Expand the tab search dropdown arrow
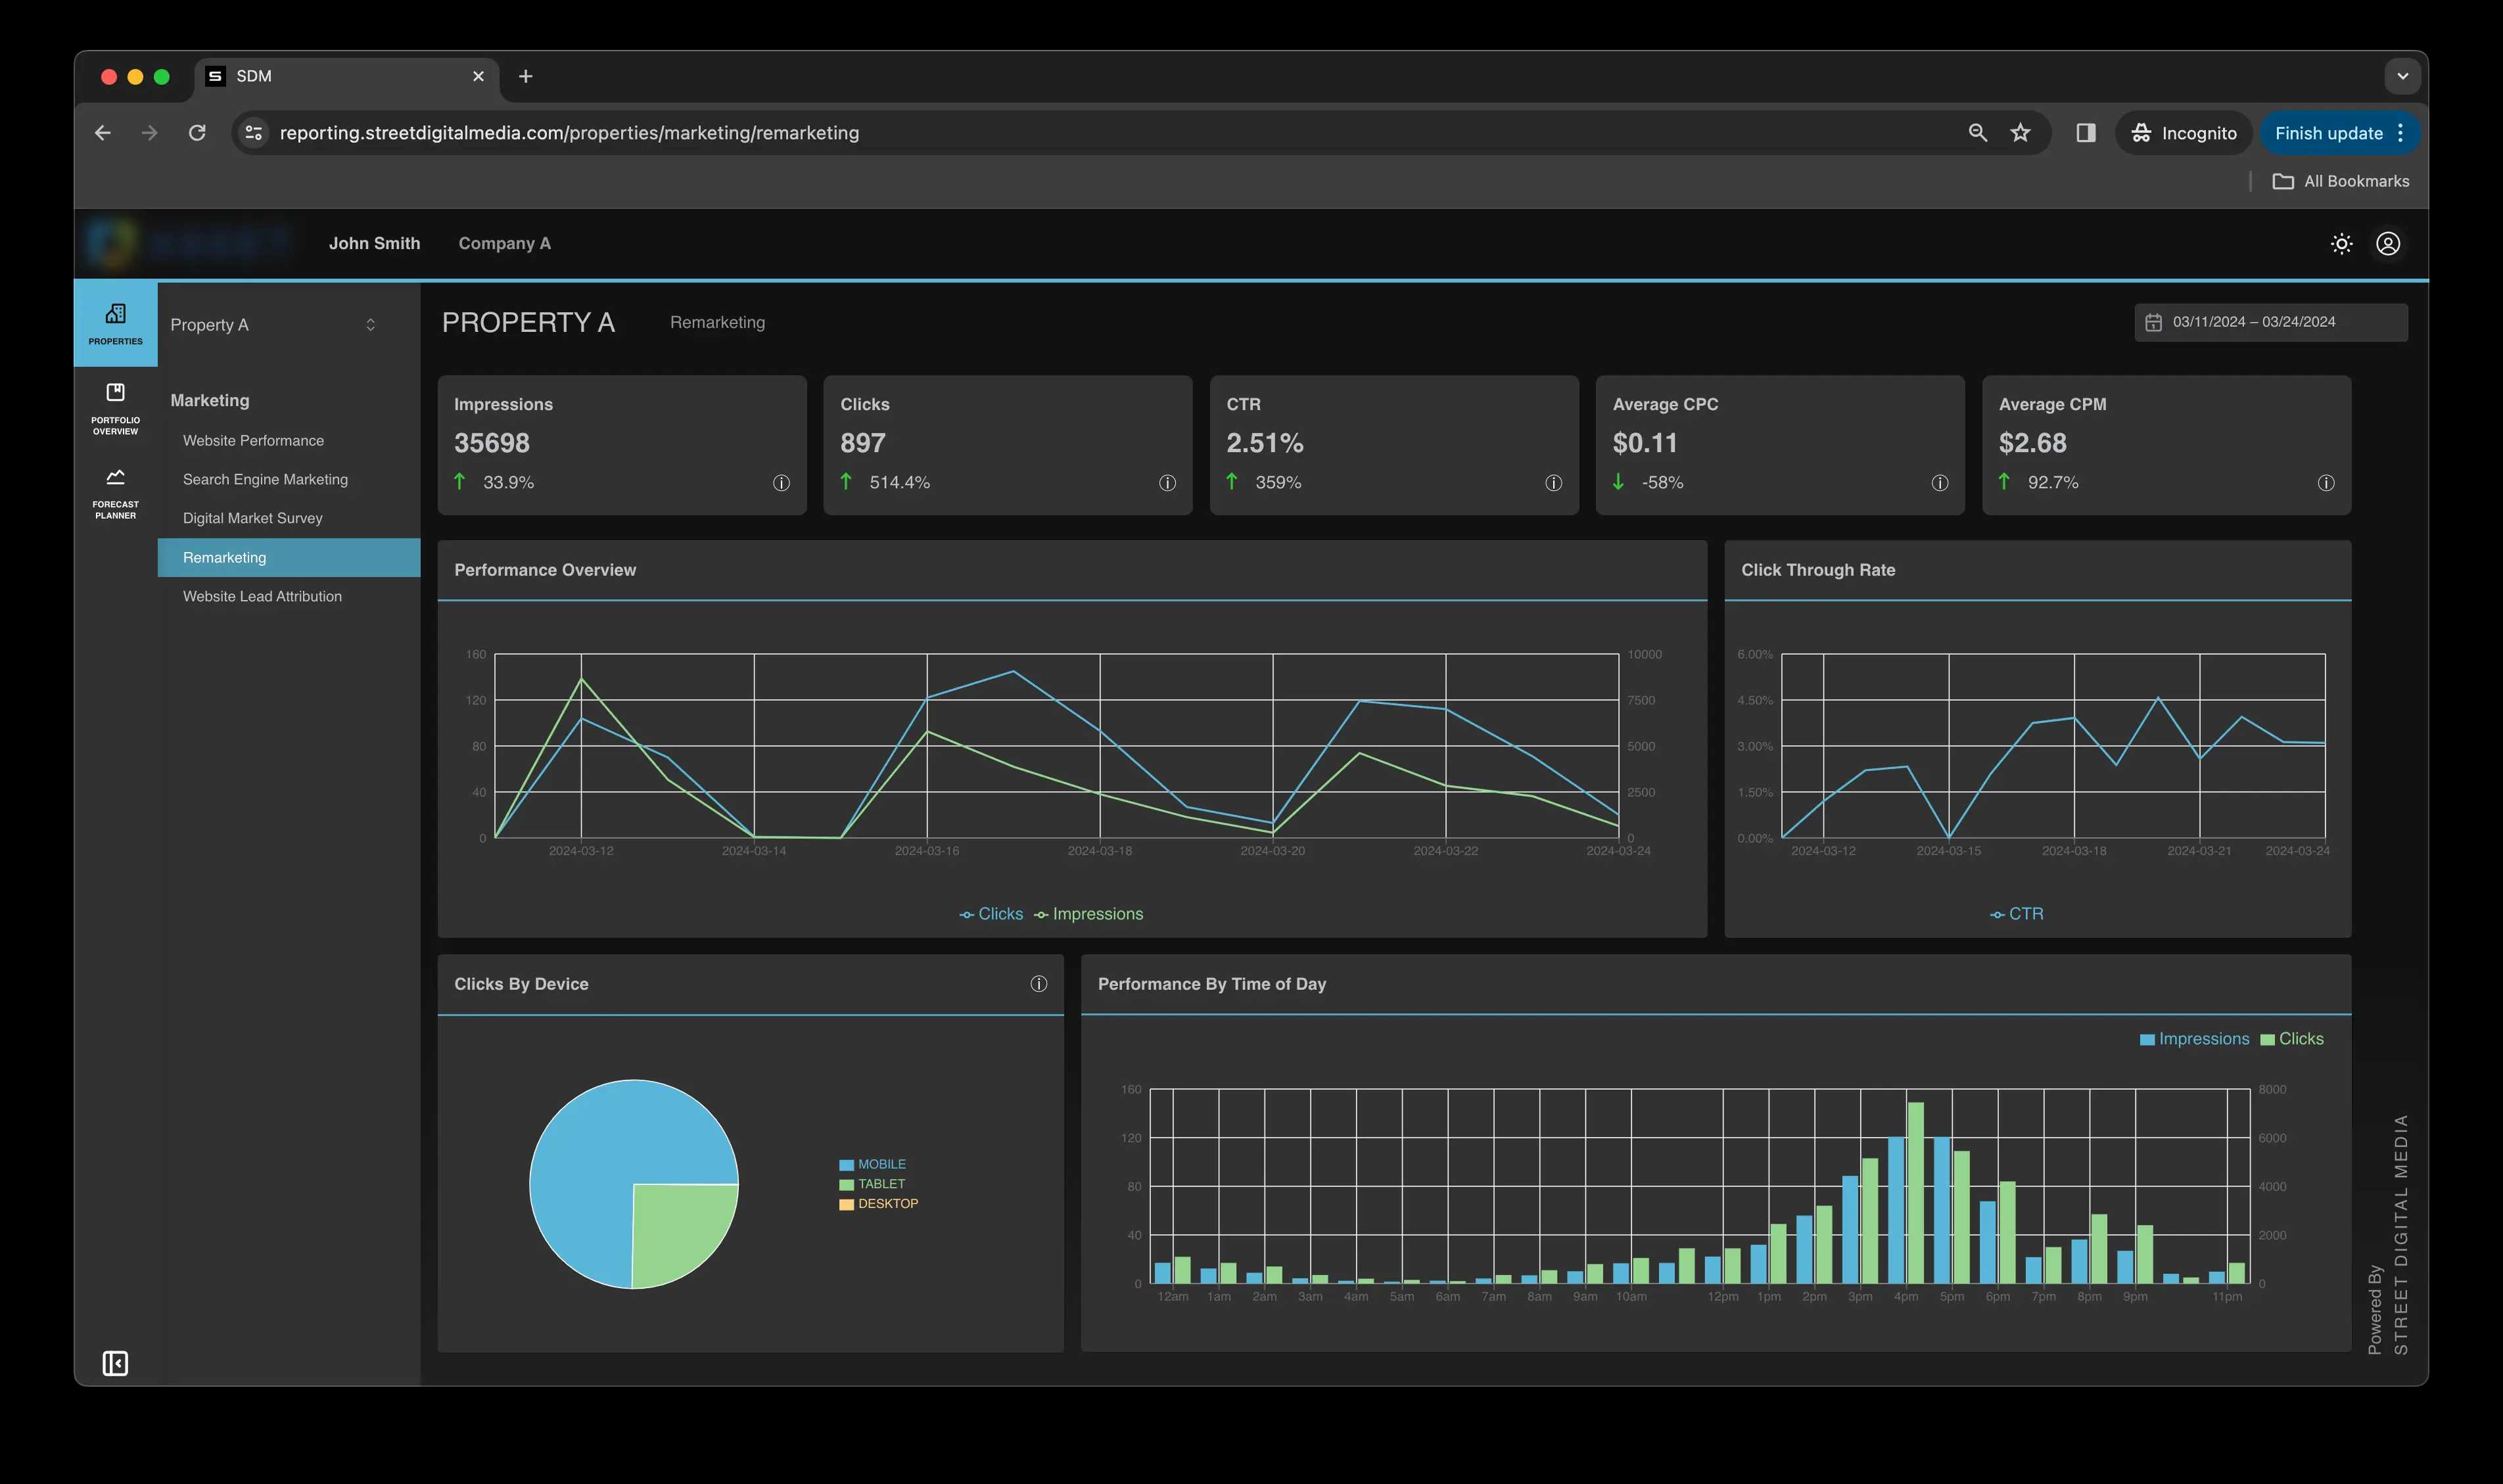The width and height of the screenshot is (2503, 1484). (x=2402, y=76)
